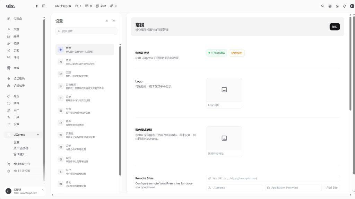Click the 黑暗标志网址 dark logo URL field

coord(224,154)
